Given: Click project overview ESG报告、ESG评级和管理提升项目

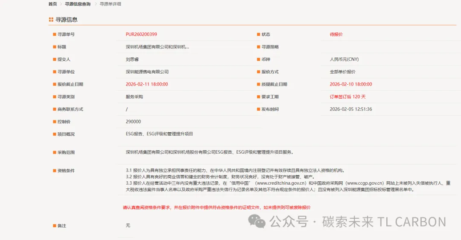Looking at the screenshot, I should click(x=159, y=134).
